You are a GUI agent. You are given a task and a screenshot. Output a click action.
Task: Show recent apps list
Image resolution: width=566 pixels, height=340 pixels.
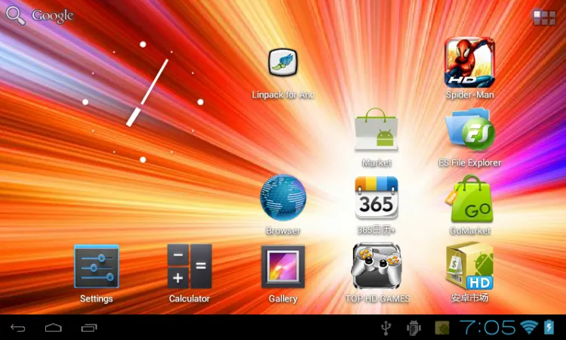pyautogui.click(x=89, y=327)
